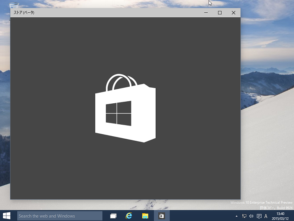The height and width of the screenshot is (221, 294).
Task: Minimize the Store (Beta) window
Action: pos(206,13)
